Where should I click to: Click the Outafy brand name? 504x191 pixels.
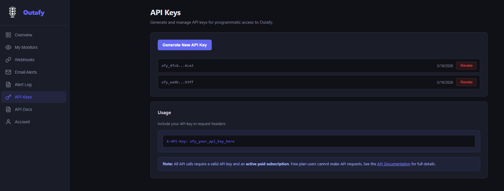pos(34,12)
